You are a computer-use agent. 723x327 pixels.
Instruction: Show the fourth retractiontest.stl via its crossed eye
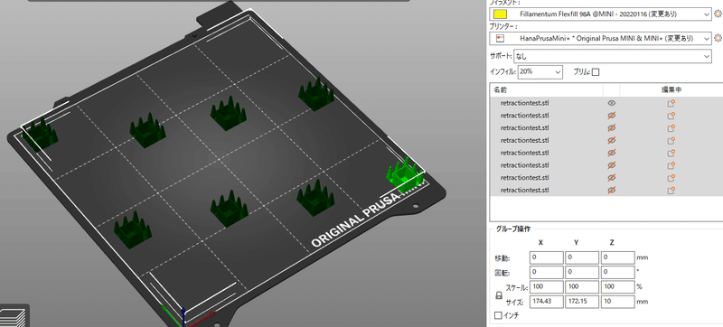612,141
